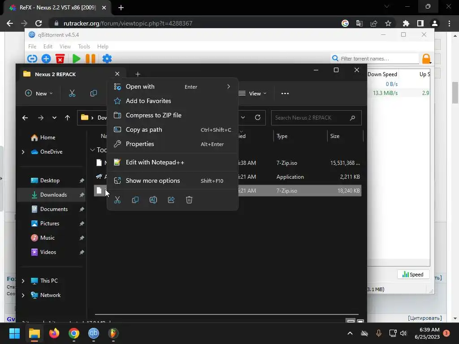Click the Speed button in qBittorrent

[x=413, y=275]
